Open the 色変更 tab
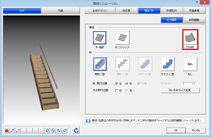The height and width of the screenshot is (137, 211). 126,11
